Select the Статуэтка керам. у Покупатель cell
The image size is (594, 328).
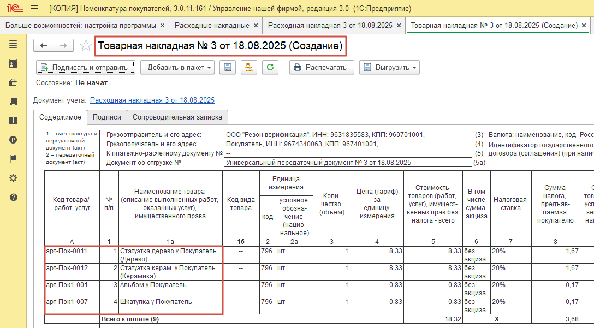click(170, 272)
